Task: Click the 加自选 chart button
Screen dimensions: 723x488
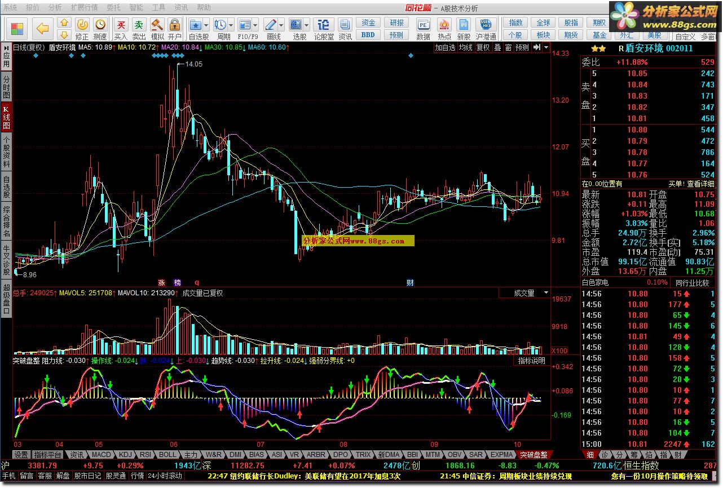Action: (445, 47)
